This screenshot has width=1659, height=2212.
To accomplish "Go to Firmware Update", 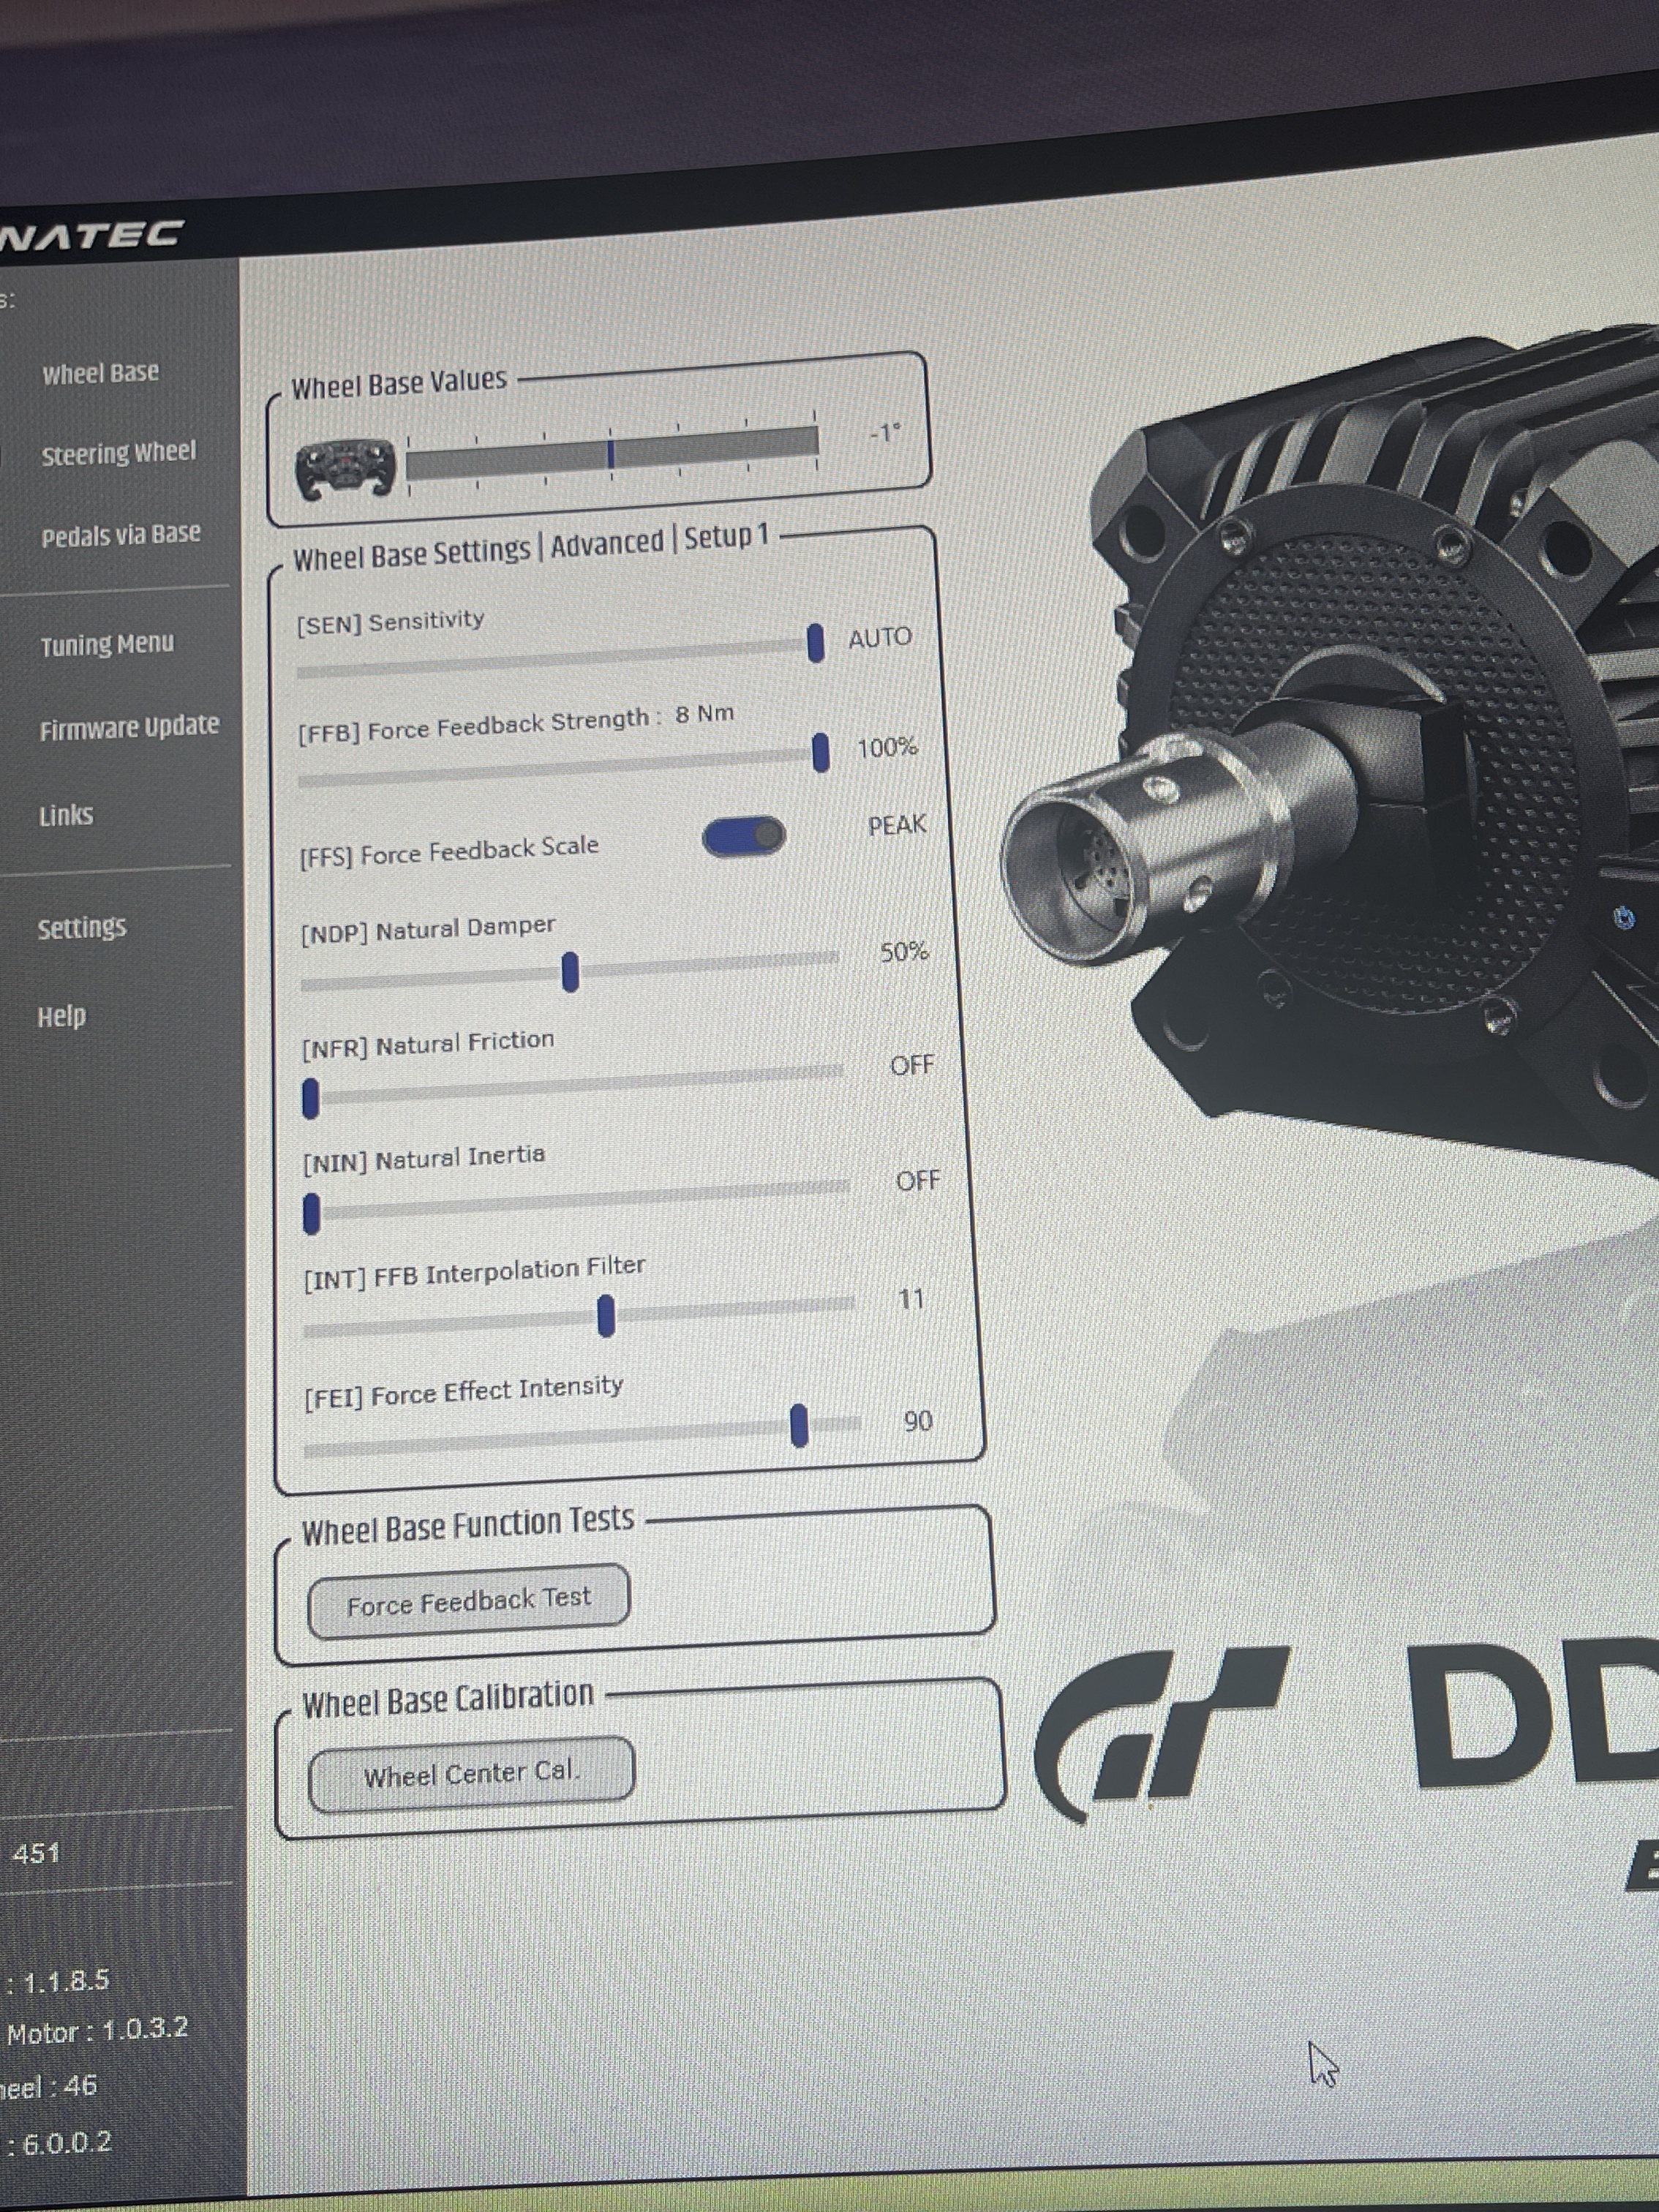I will click(129, 727).
